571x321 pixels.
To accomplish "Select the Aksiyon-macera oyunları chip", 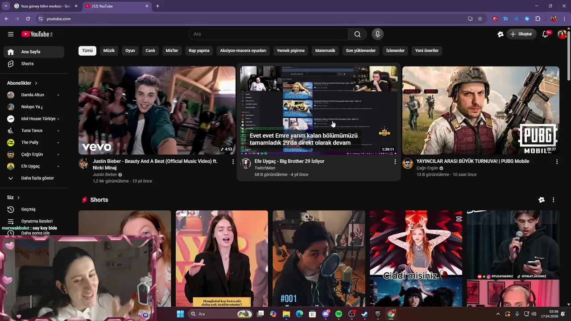I will (x=243, y=50).
